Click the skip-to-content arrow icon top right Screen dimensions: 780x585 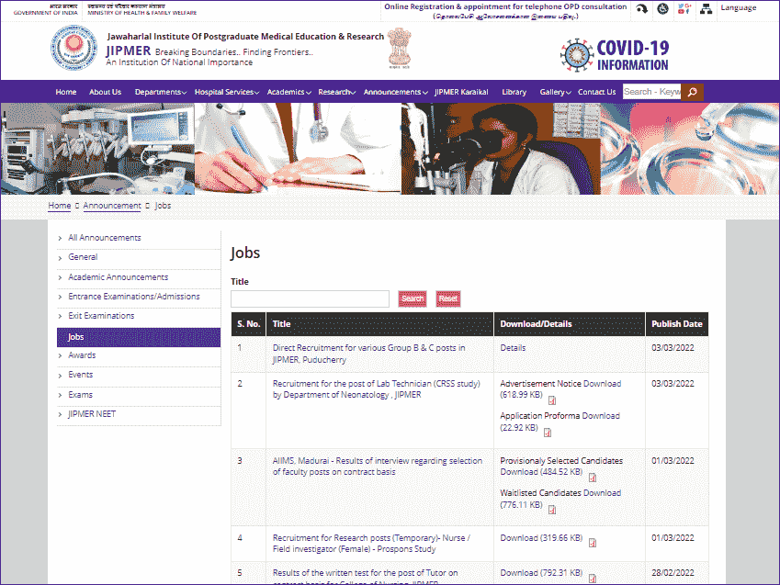tap(643, 8)
